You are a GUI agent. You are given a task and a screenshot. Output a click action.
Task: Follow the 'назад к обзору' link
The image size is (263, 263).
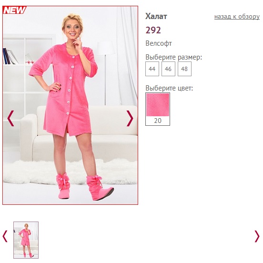click(237, 16)
